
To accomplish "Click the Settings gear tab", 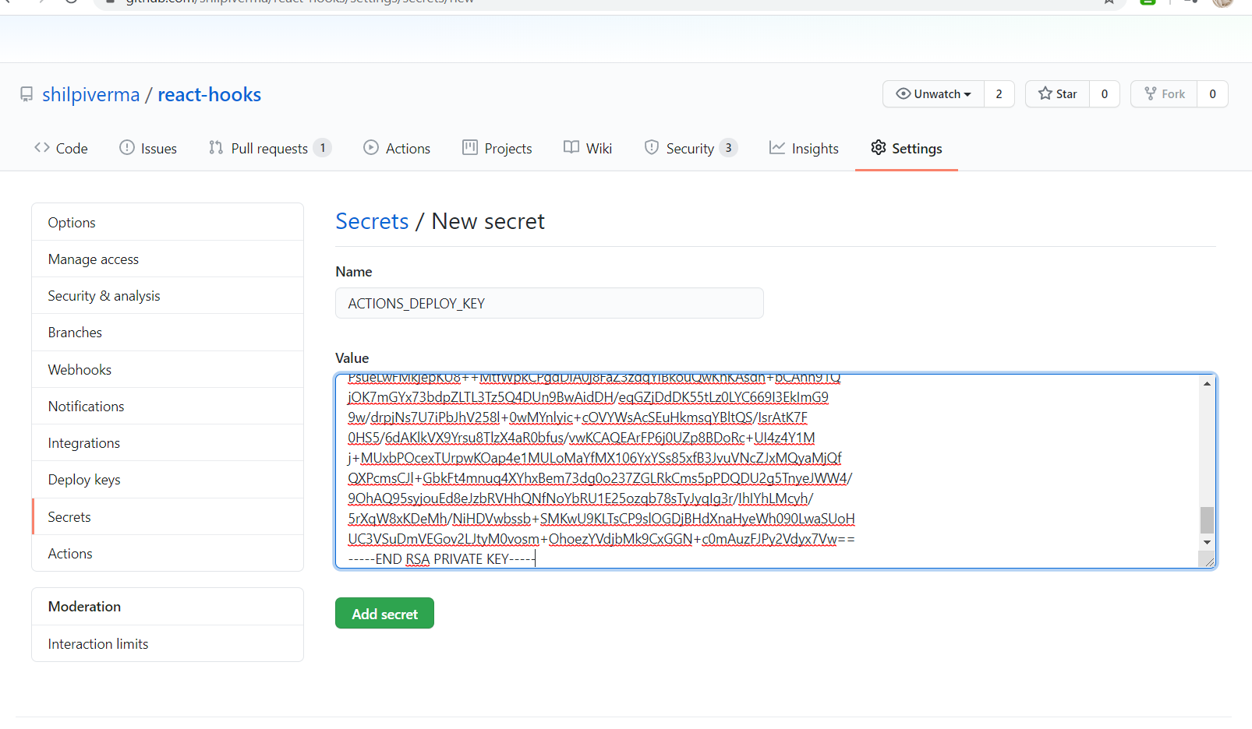I will tap(907, 148).
